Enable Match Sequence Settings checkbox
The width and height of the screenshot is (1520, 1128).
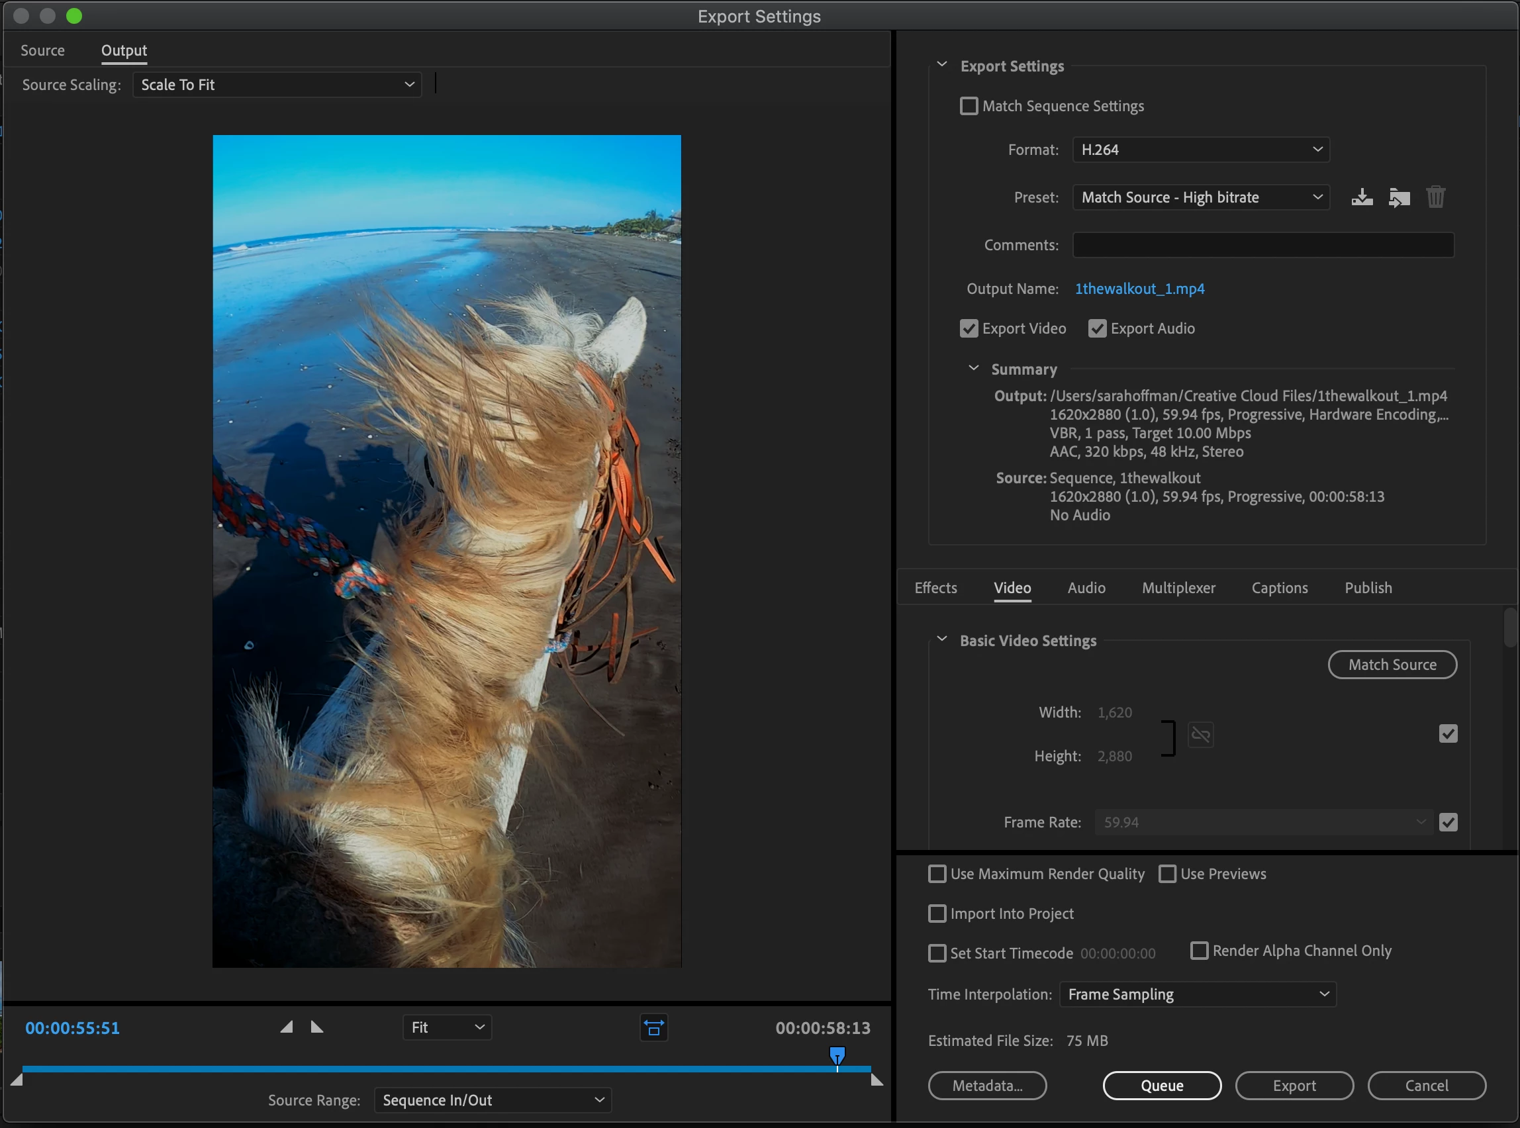[x=969, y=106]
